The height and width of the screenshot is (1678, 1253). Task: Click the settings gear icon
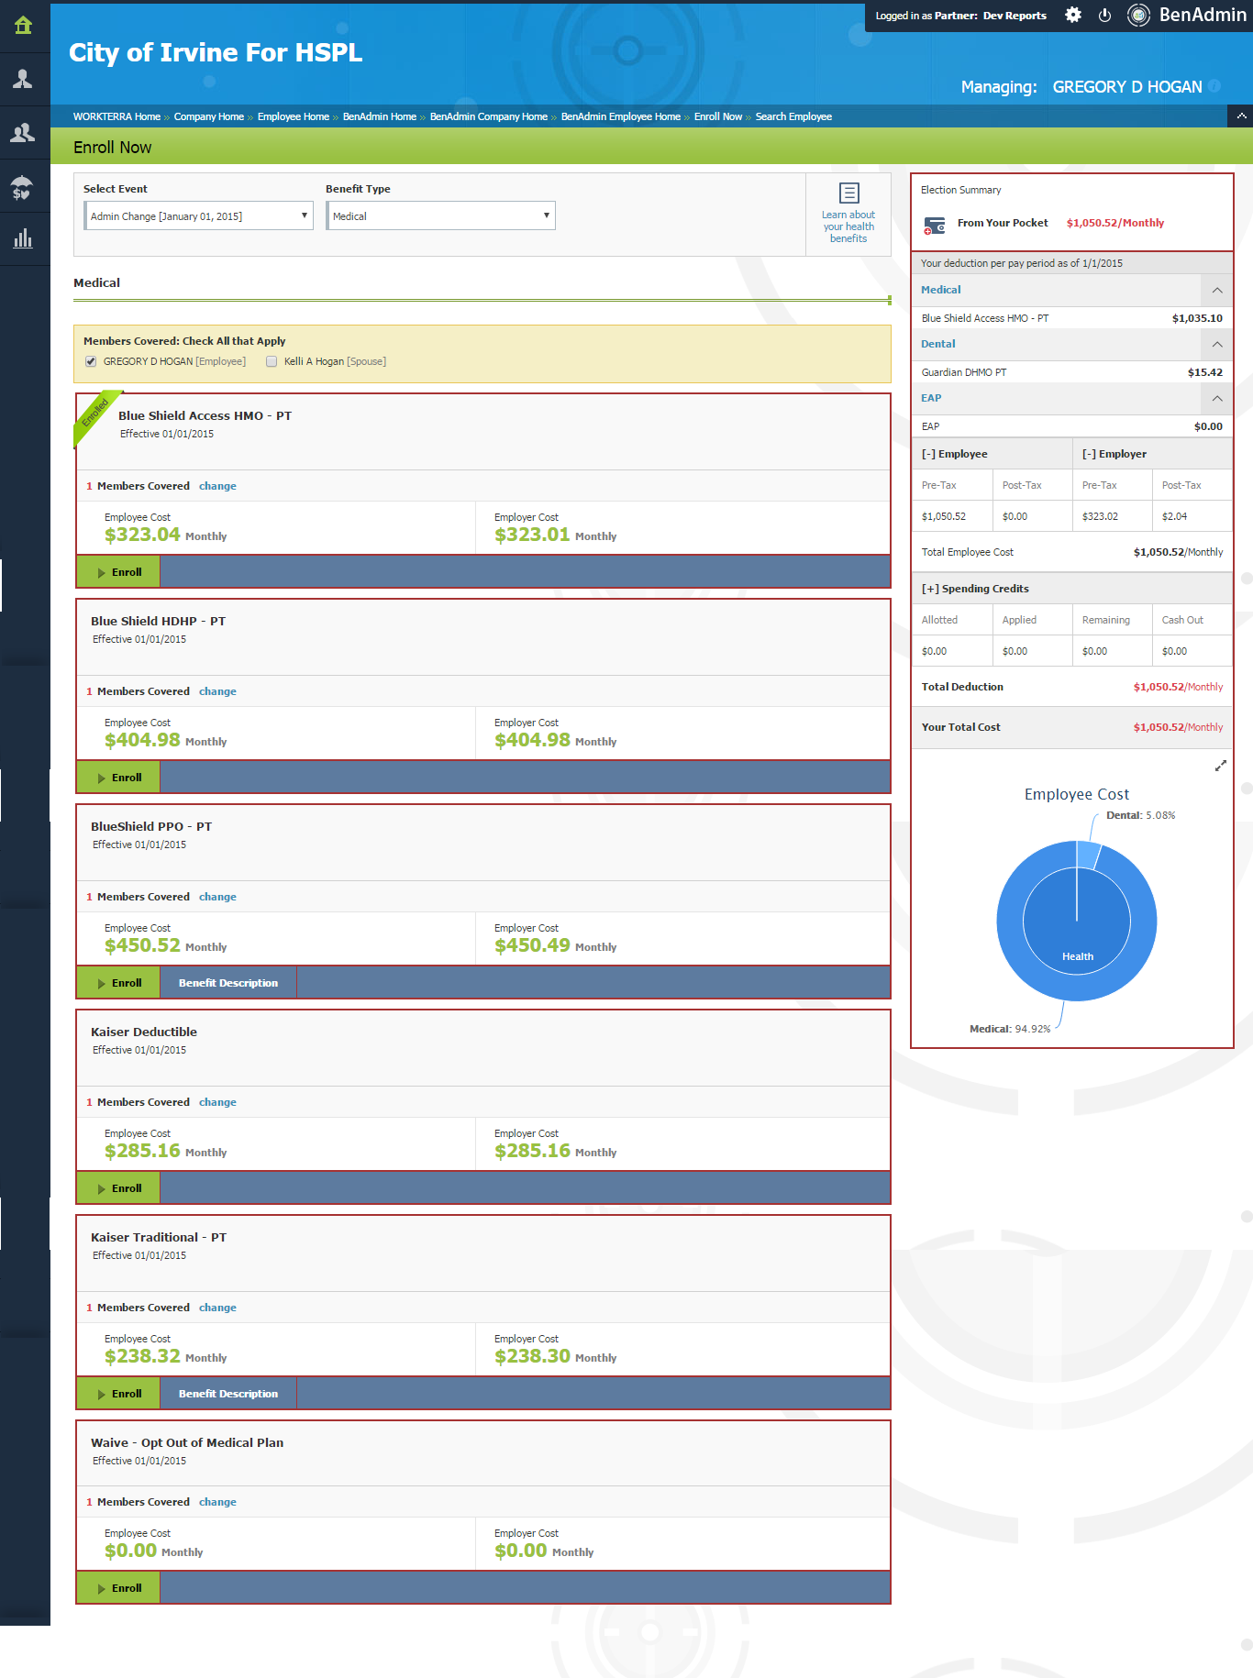pyautogui.click(x=1072, y=16)
